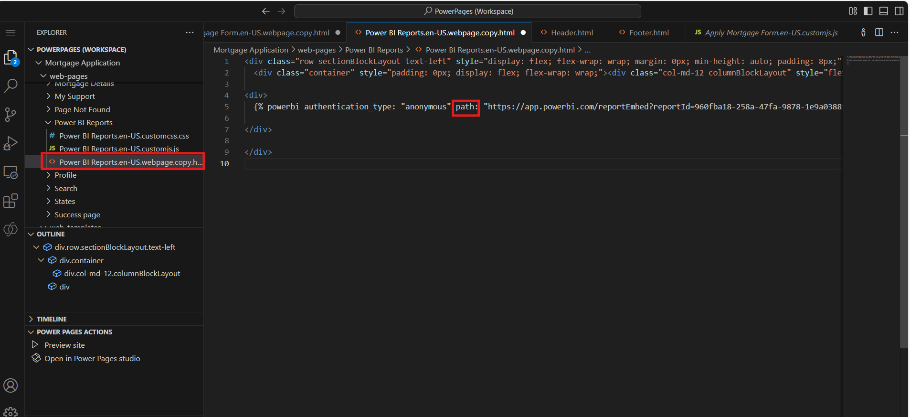Split the editor to the right
Image resolution: width=910 pixels, height=417 pixels.
pos(879,32)
